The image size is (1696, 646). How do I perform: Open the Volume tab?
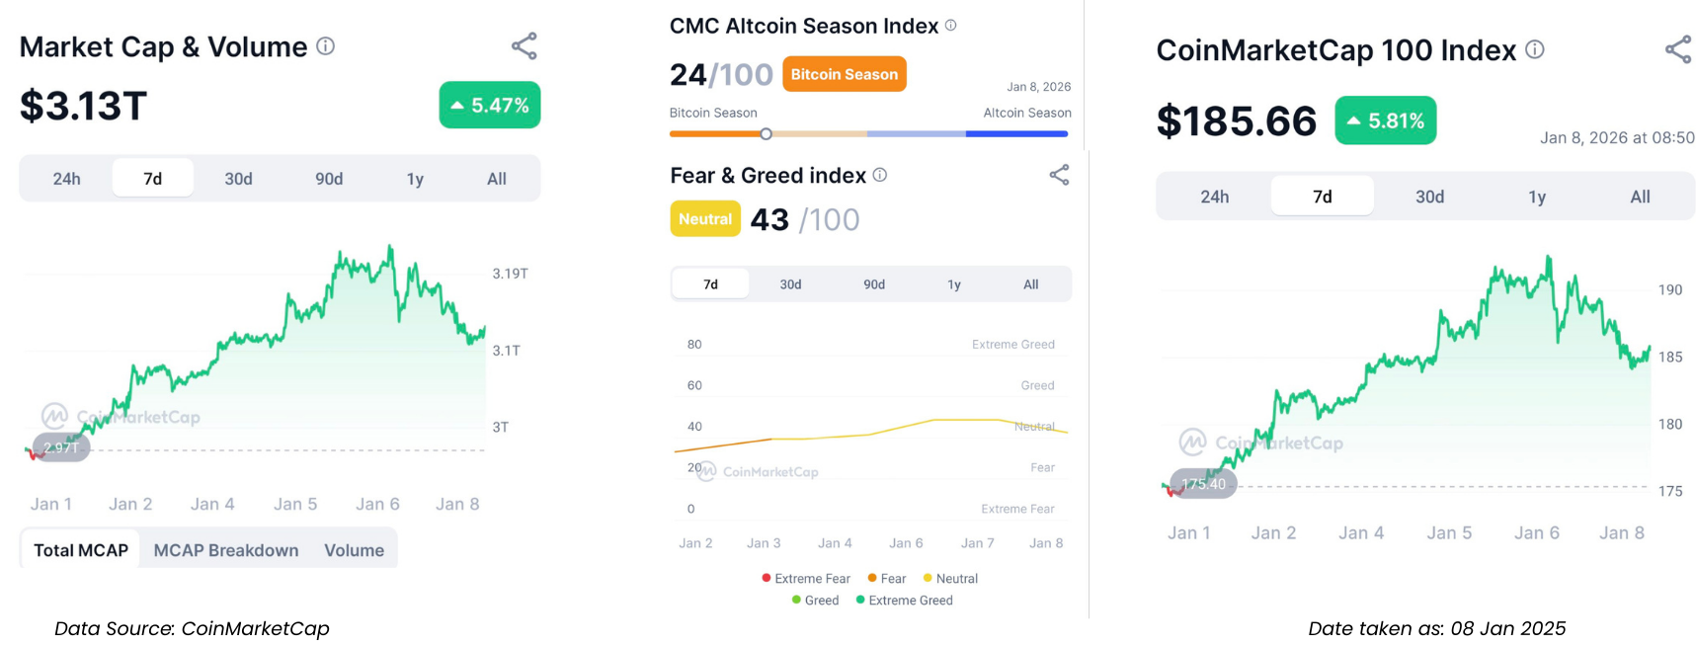click(x=354, y=550)
